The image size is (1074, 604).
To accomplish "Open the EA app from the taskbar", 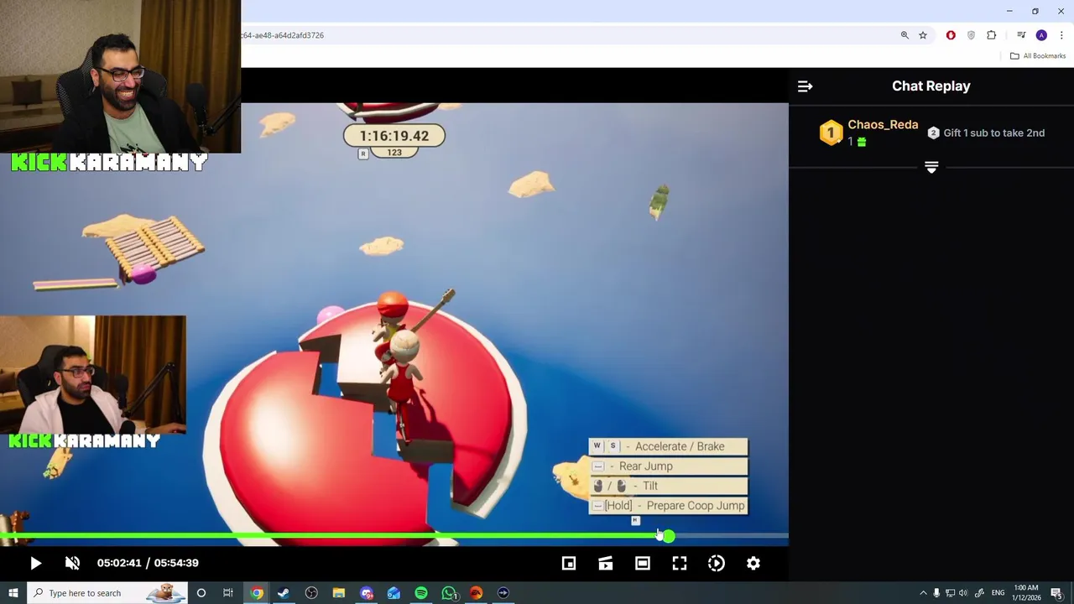I will point(476,593).
